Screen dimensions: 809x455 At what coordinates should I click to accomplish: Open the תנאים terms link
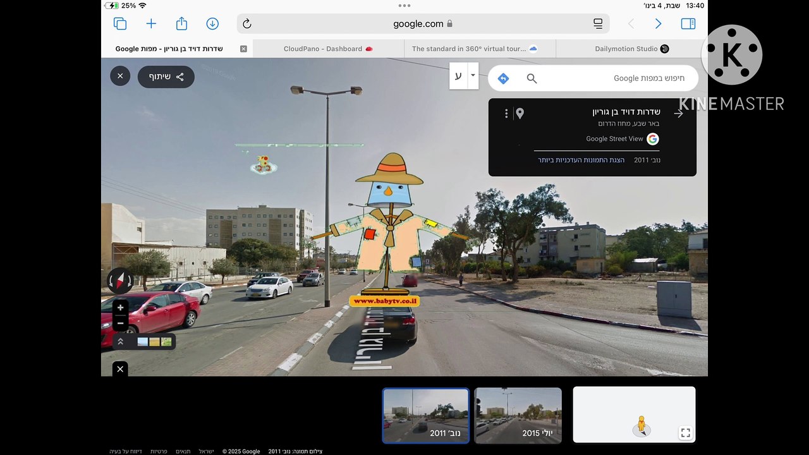pyautogui.click(x=183, y=451)
